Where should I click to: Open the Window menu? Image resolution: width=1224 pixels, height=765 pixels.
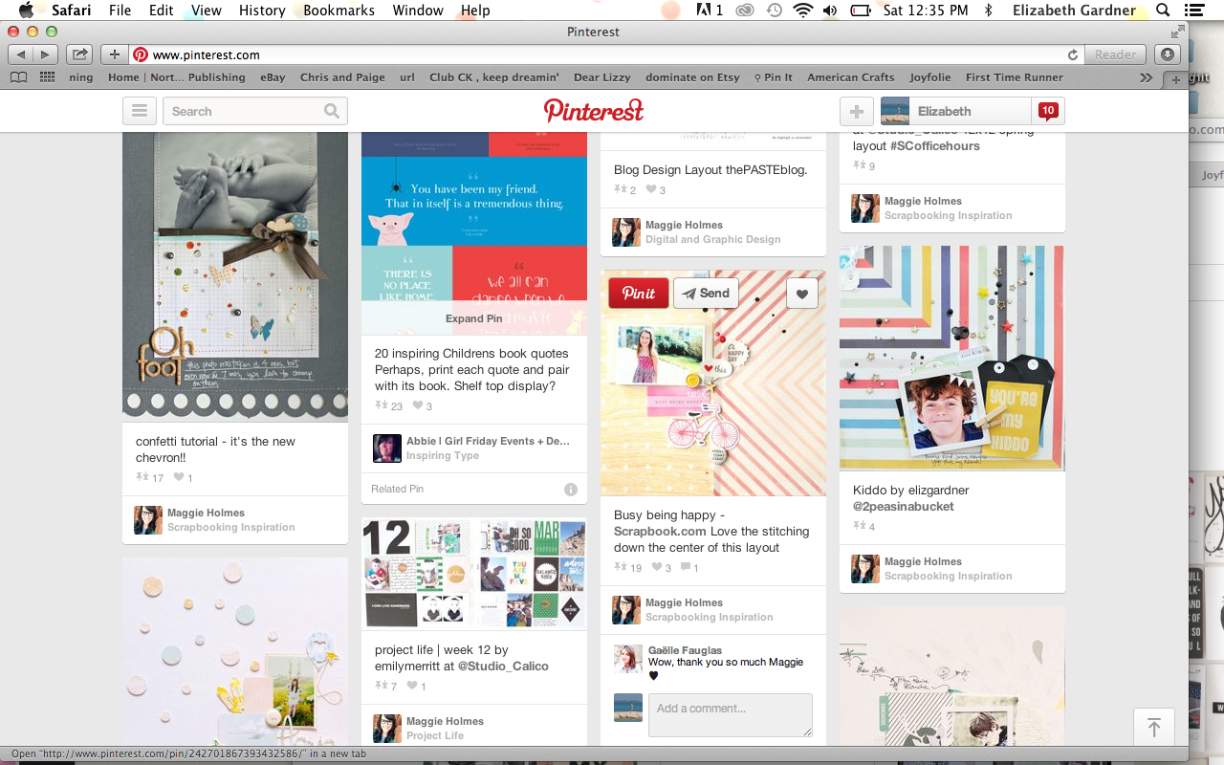coord(418,11)
